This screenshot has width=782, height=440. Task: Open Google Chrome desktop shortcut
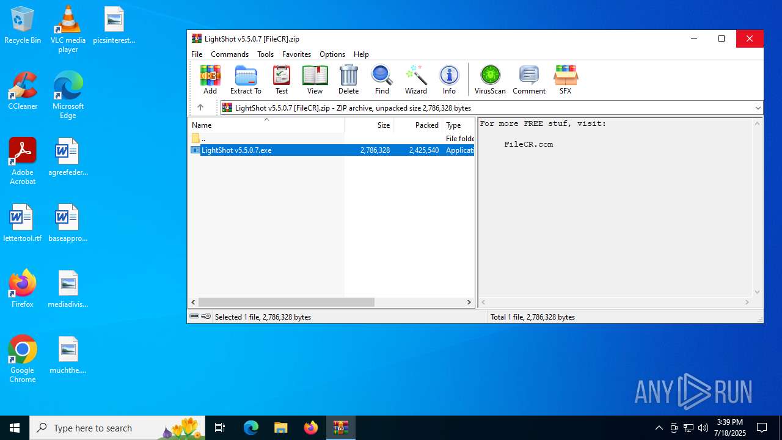(x=23, y=359)
